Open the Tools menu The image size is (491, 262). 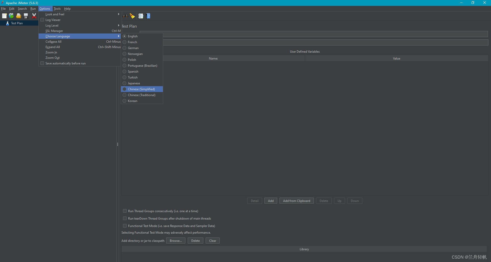coord(57,9)
